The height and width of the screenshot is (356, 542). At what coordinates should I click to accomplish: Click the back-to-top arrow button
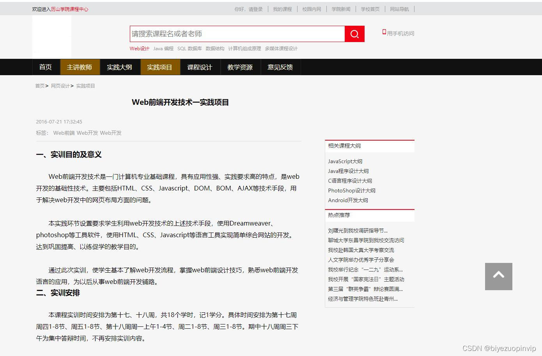click(x=498, y=276)
